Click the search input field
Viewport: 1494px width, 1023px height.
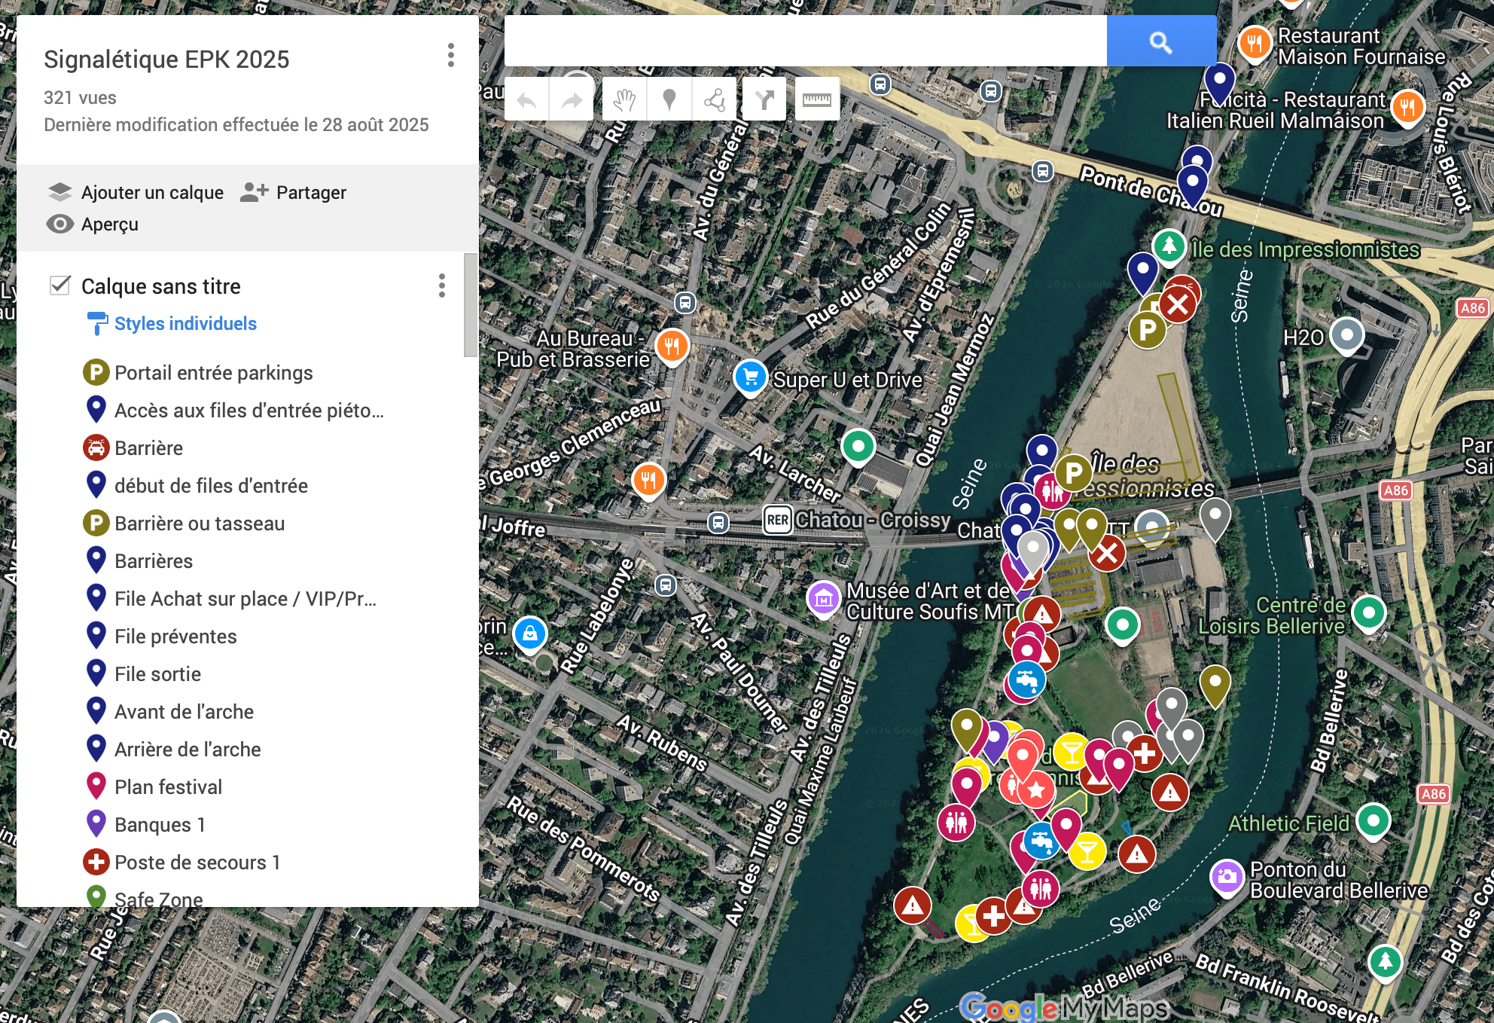tap(806, 41)
